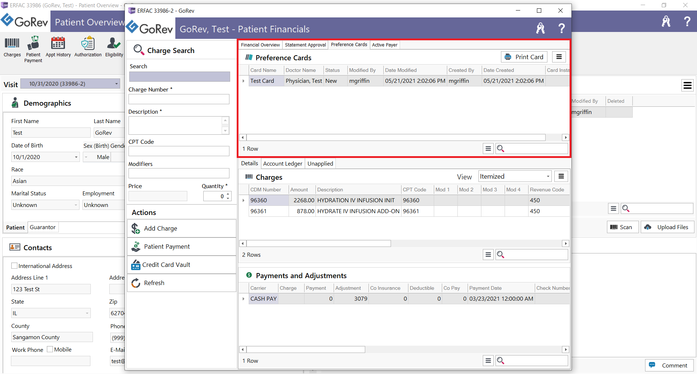Click the Charge Number input field
Viewport: 697px width, 374px height.
[x=179, y=99]
